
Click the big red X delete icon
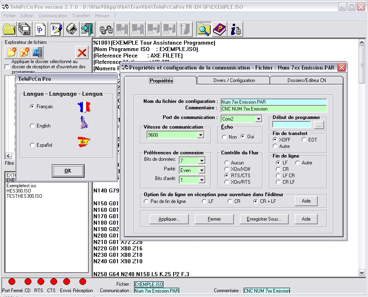pyautogui.click(x=82, y=53)
